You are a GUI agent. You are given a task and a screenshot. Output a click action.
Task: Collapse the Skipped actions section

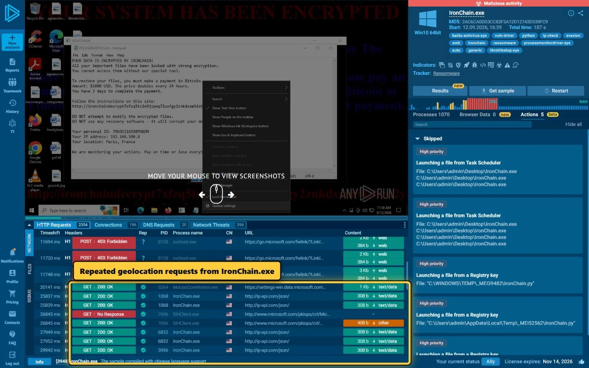(418, 139)
